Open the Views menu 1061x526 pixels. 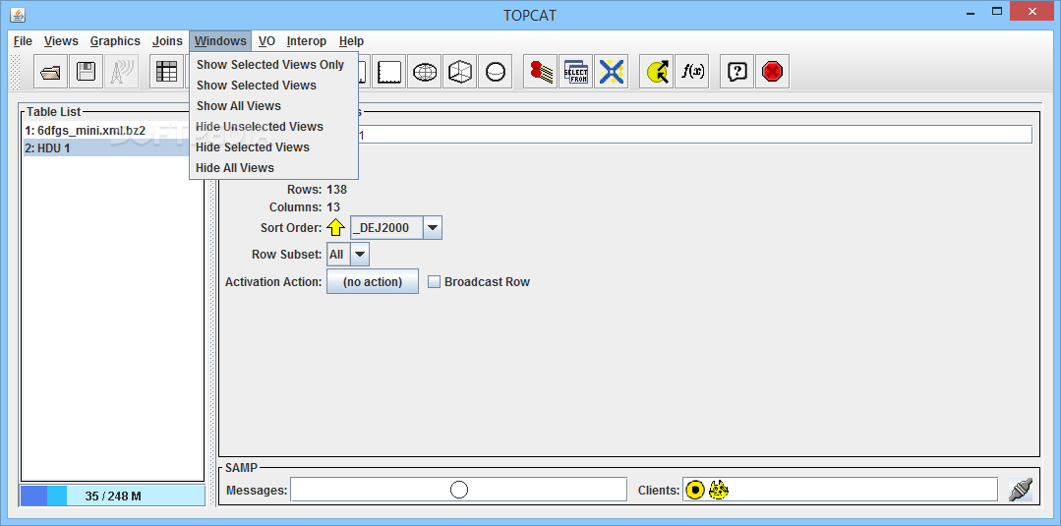(61, 41)
